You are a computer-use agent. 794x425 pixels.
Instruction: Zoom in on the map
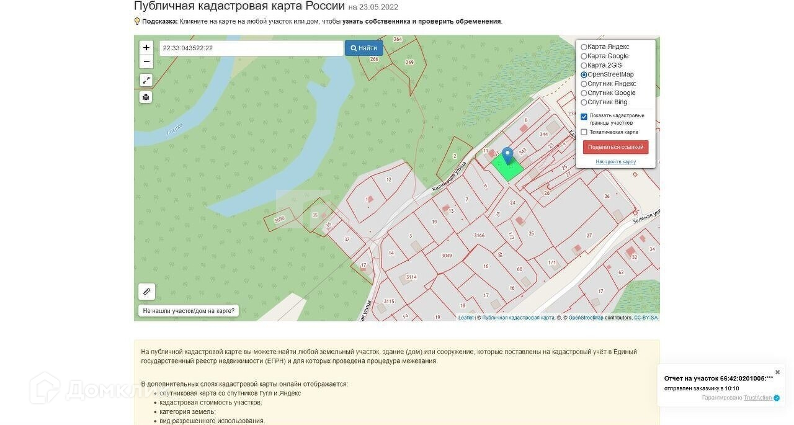146,48
